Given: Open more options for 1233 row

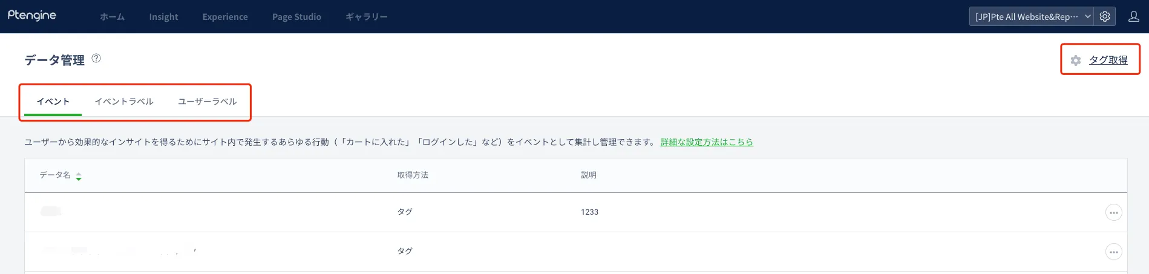Looking at the screenshot, I should 1113,212.
